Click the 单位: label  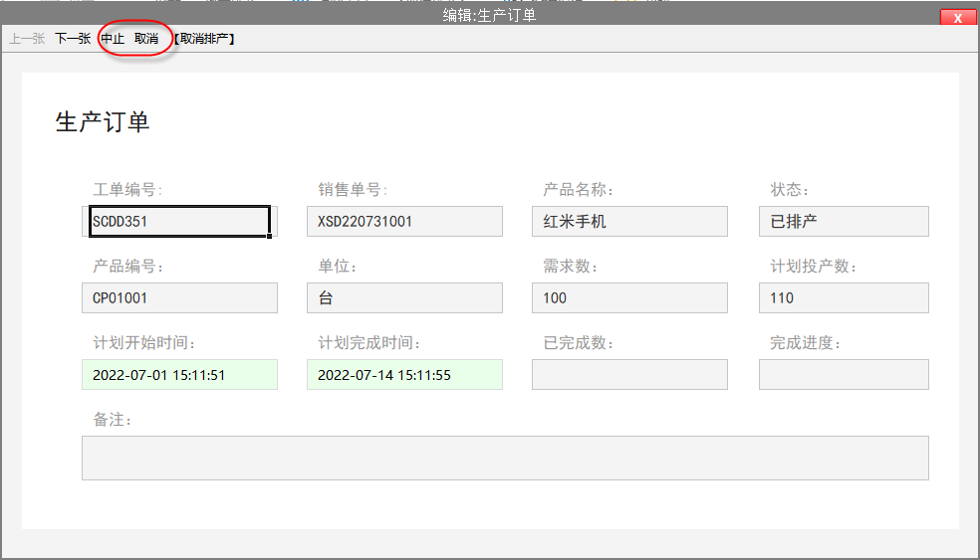coord(338,267)
